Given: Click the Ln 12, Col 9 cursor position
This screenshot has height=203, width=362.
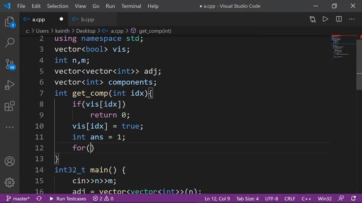Looking at the screenshot, I should click(x=217, y=198).
